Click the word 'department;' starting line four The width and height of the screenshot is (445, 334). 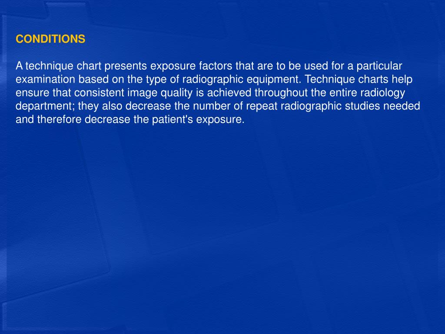pyautogui.click(x=45, y=106)
